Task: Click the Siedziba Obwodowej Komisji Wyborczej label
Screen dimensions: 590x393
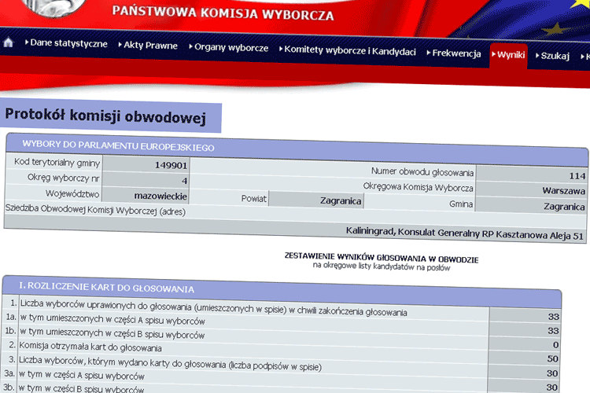Action: click(95, 210)
